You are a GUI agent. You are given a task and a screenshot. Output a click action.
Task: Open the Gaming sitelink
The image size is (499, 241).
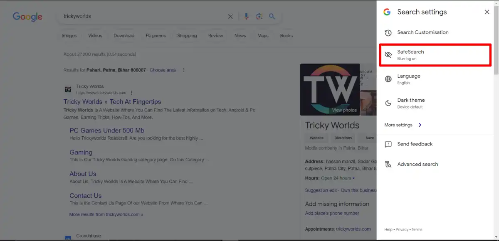point(81,152)
